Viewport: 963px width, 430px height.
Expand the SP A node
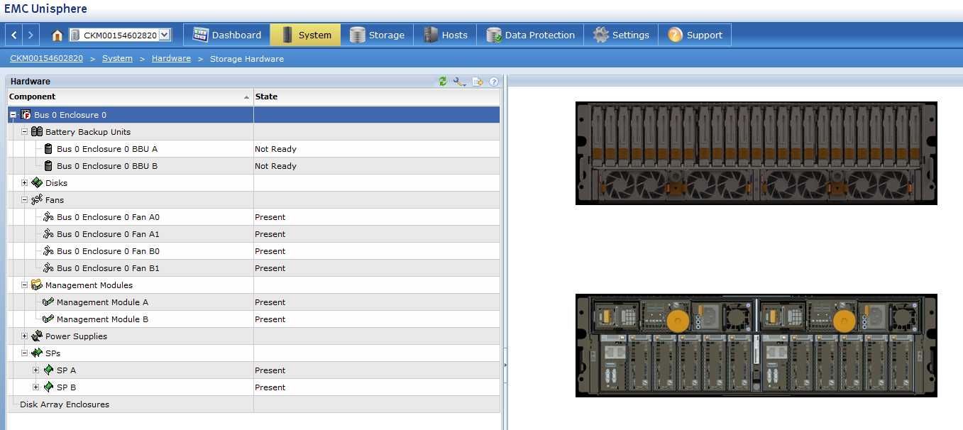point(35,370)
